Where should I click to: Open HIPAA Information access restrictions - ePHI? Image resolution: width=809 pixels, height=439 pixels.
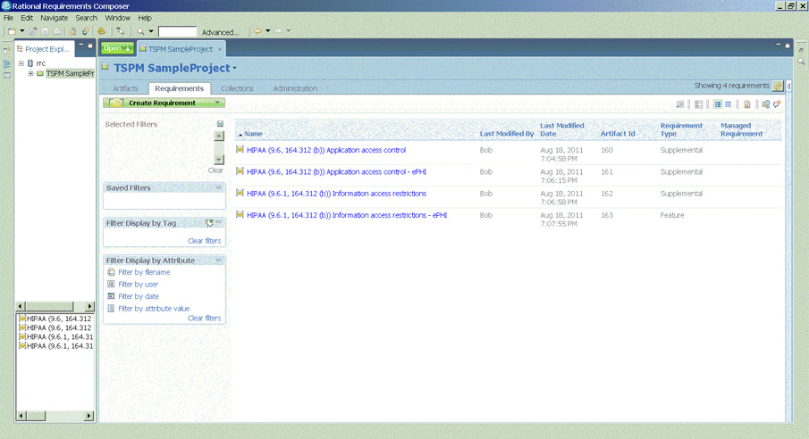coord(347,215)
